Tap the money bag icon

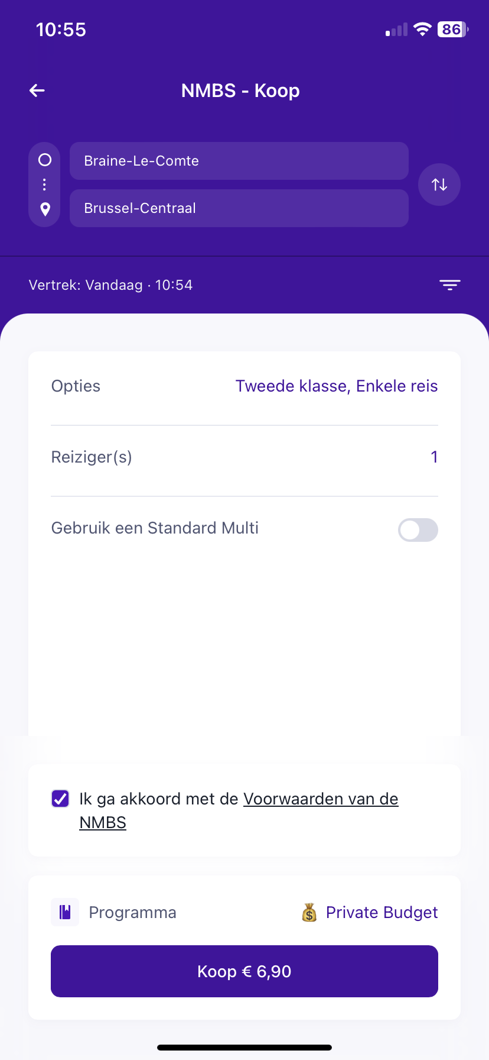pyautogui.click(x=309, y=913)
